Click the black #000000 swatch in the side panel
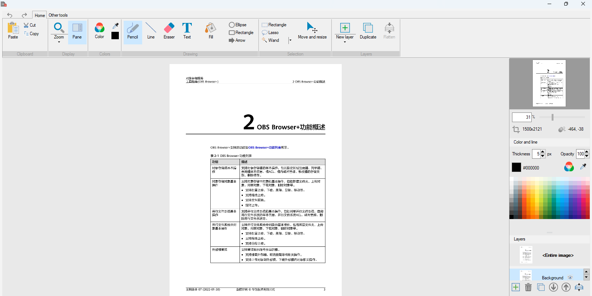 [516, 167]
